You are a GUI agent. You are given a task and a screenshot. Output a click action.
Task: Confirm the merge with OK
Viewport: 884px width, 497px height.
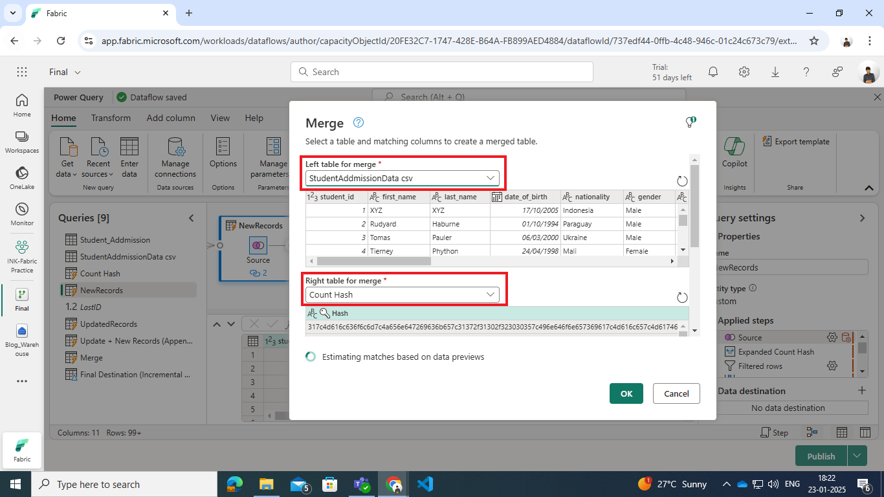click(x=626, y=393)
